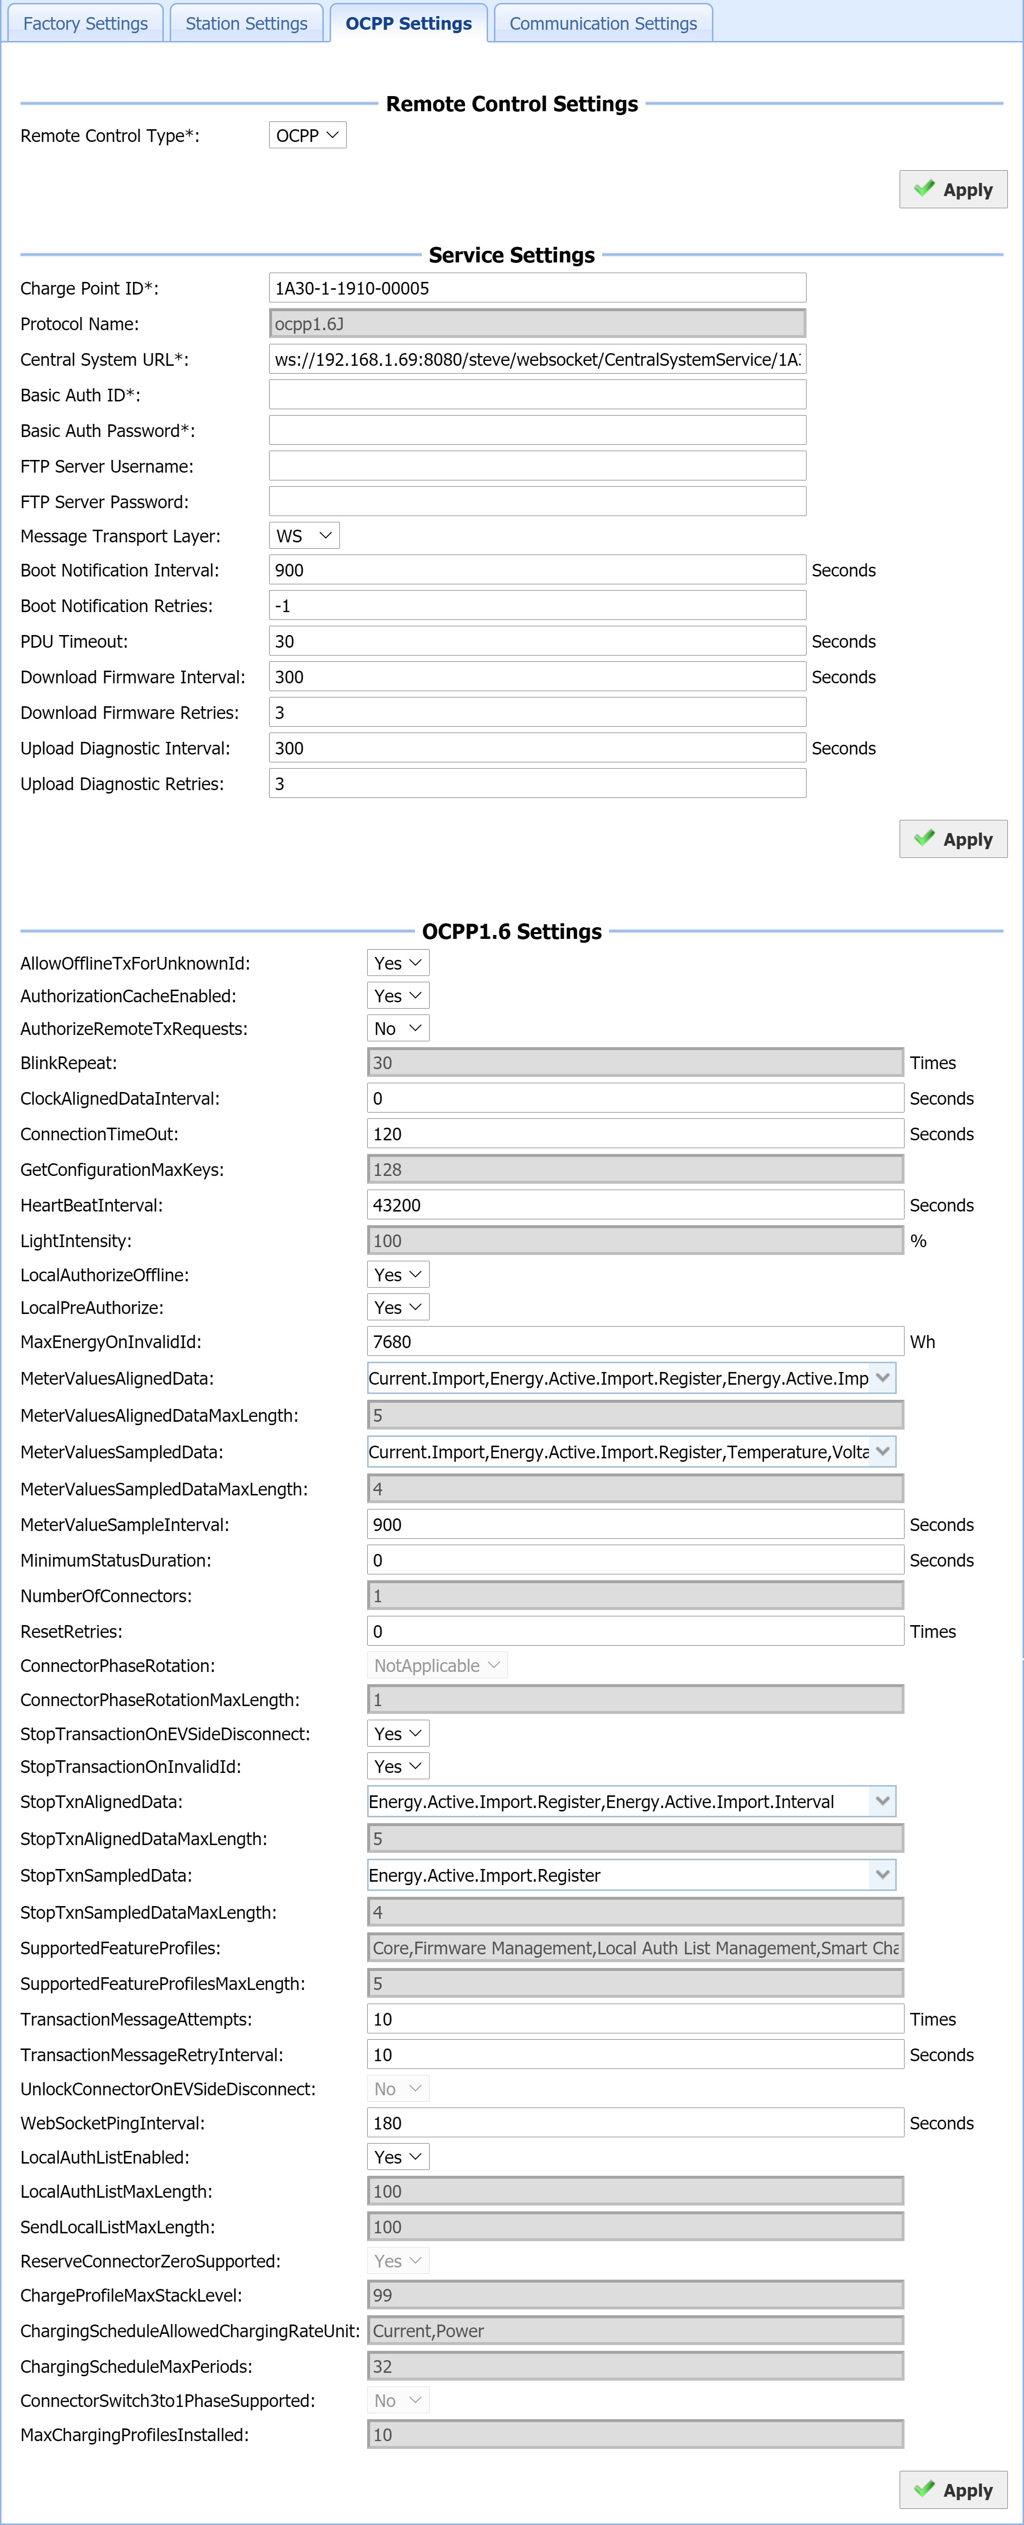Viewport: 1024px width, 2525px height.
Task: Apply the Service Settings
Action: pyautogui.click(x=952, y=839)
